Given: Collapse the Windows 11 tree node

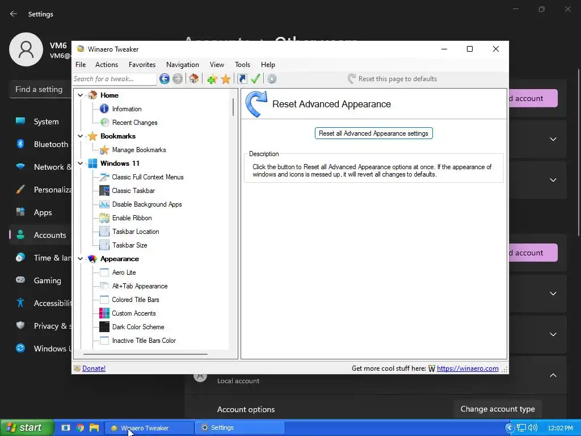Looking at the screenshot, I should [80, 163].
